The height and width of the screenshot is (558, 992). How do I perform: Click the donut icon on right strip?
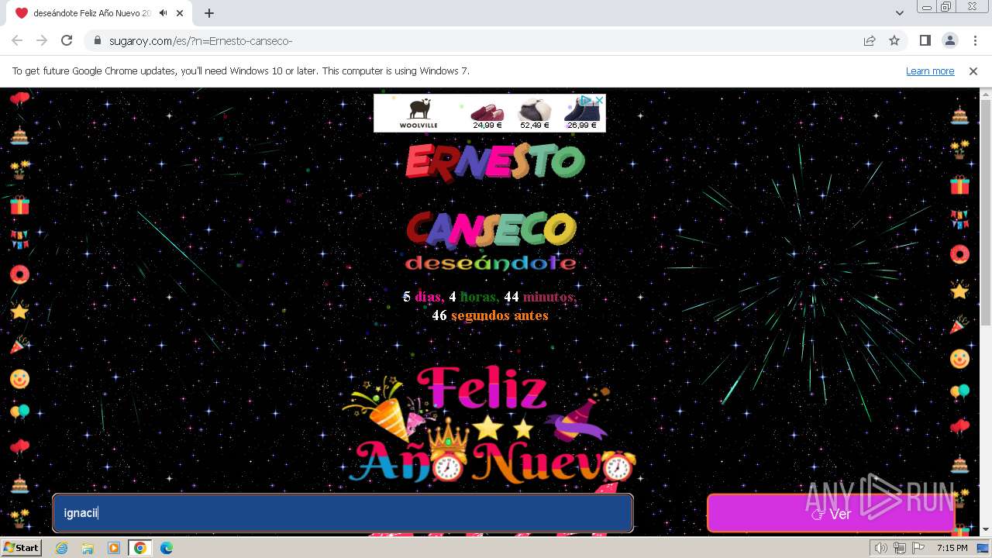point(959,254)
